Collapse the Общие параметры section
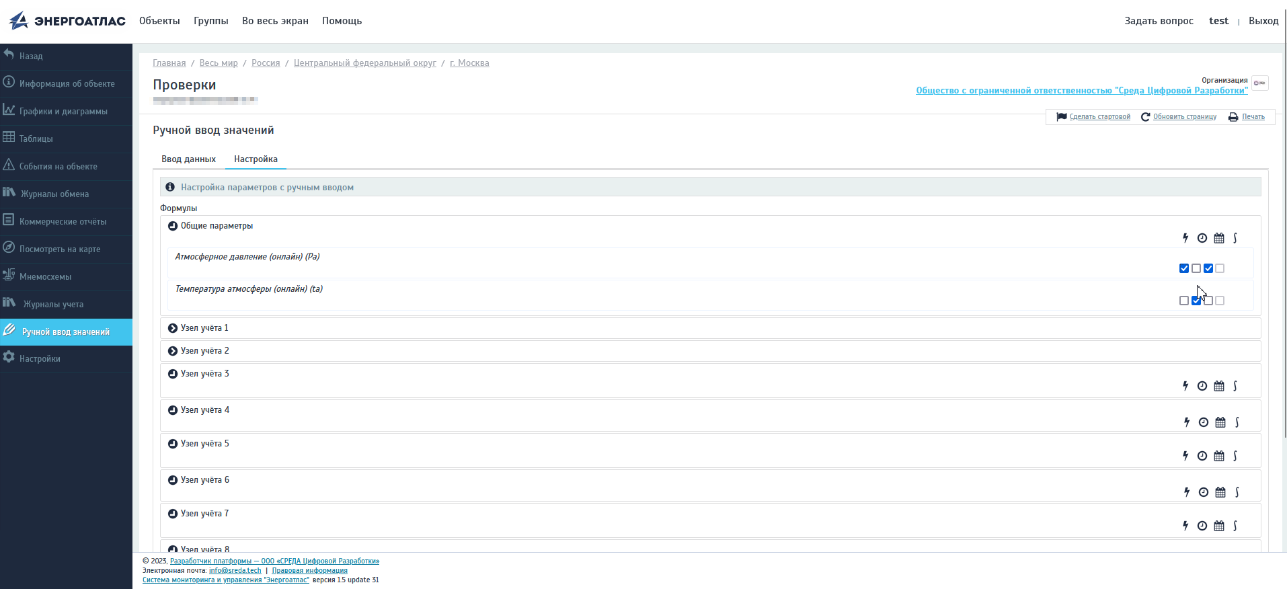 click(173, 226)
